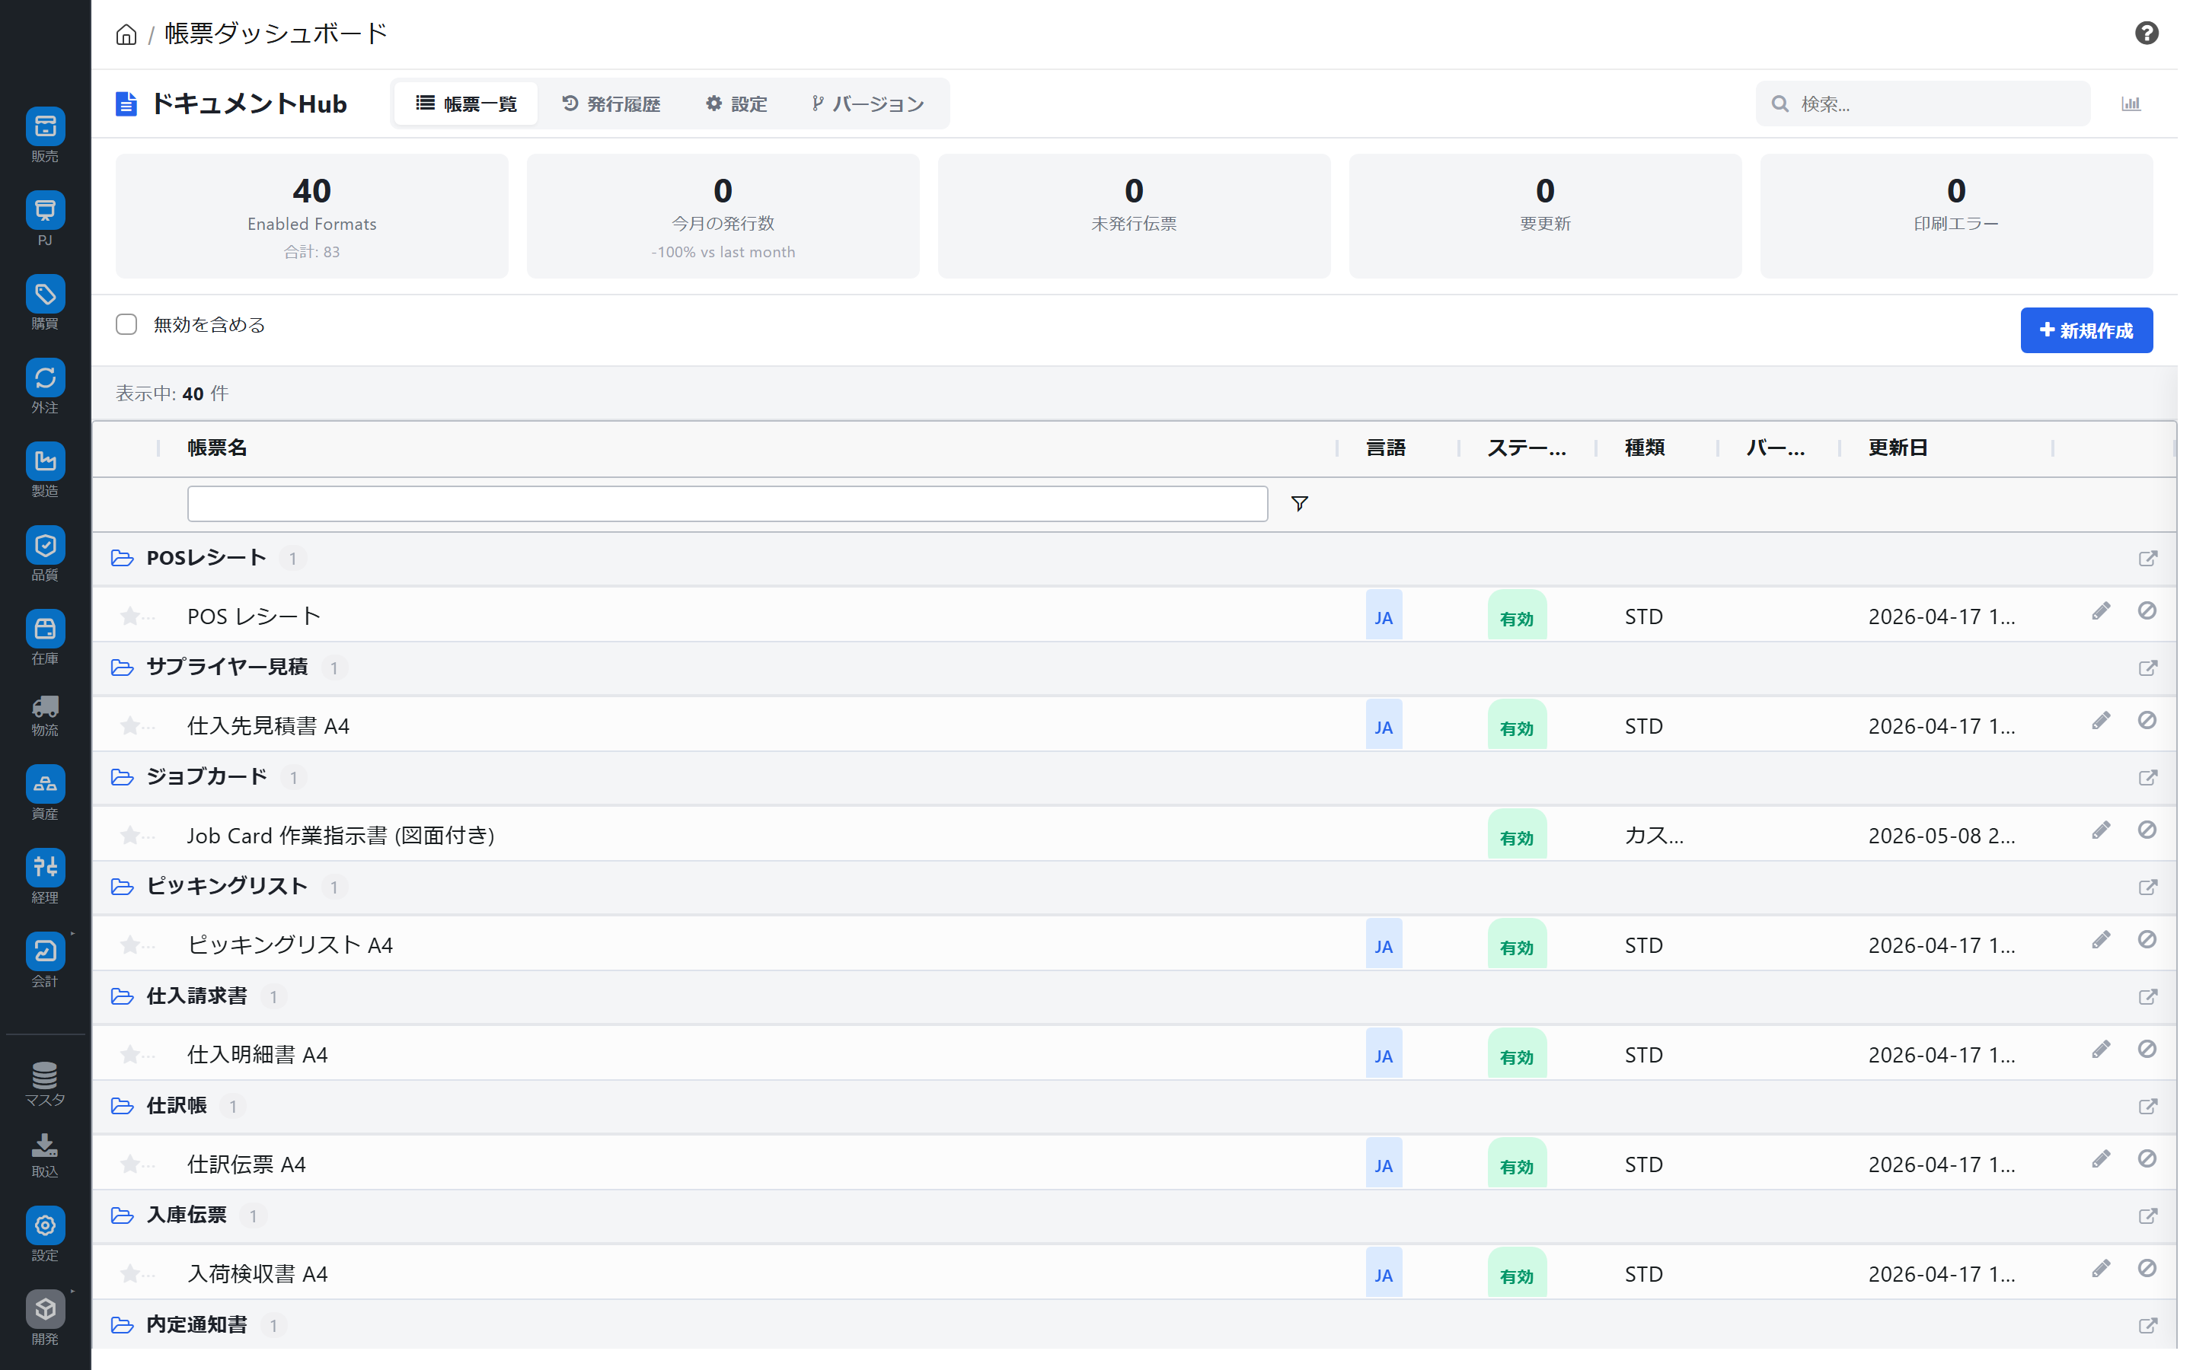Star the 入荷検収書 A4 row
This screenshot has height=1370, width=2193.
pyautogui.click(x=129, y=1275)
